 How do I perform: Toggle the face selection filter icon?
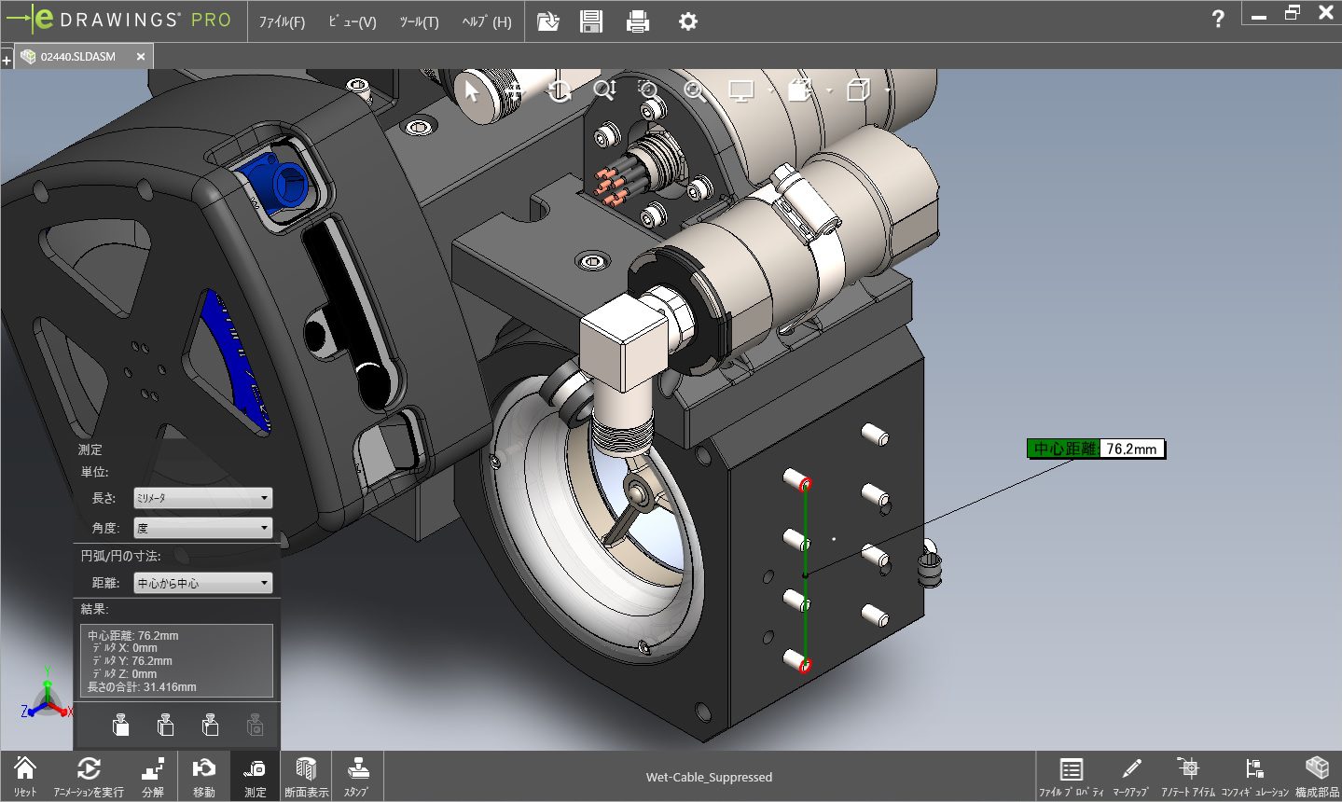point(120,725)
